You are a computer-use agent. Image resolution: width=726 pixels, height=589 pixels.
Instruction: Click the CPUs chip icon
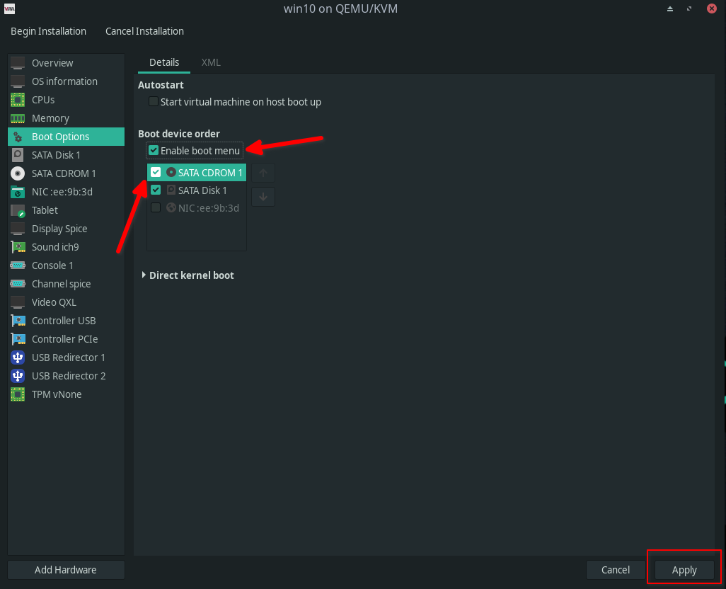pos(18,100)
